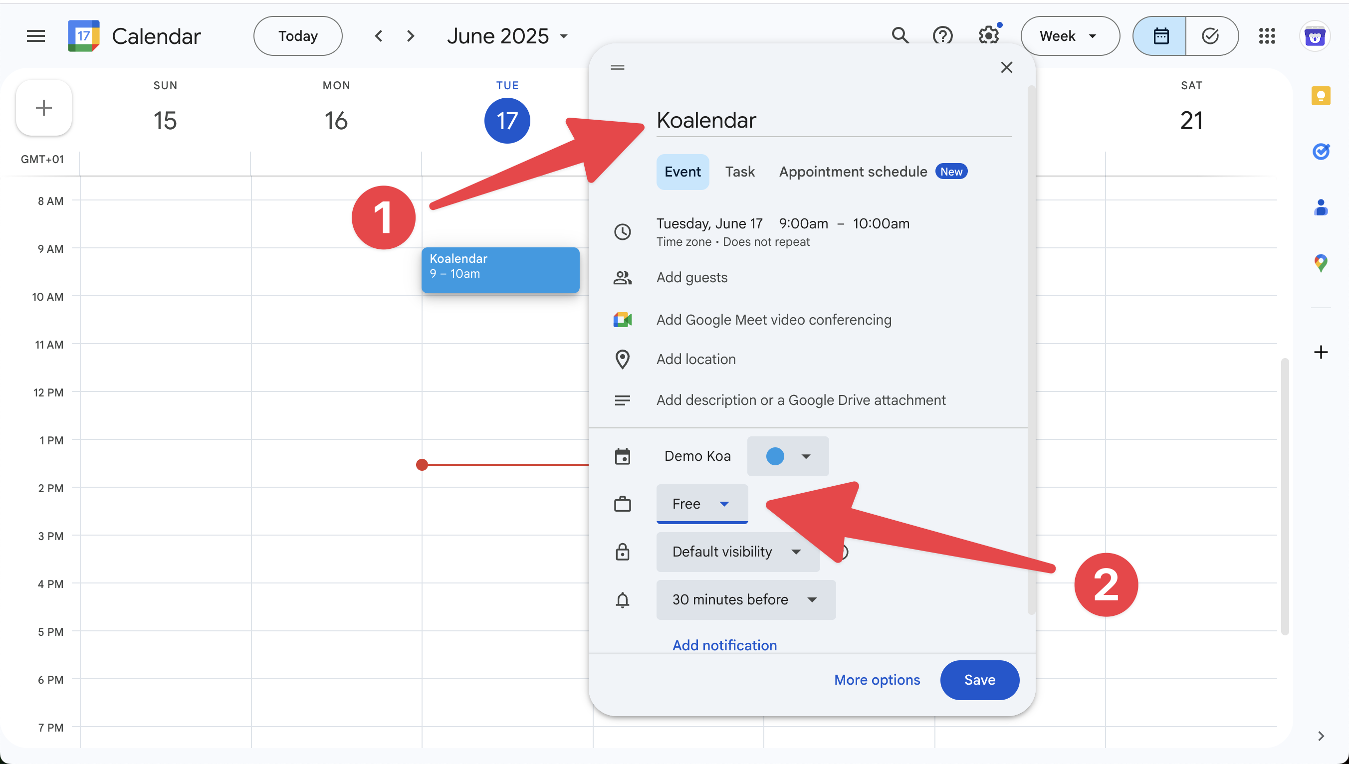Click the Add location field
1349x764 pixels.
click(696, 360)
